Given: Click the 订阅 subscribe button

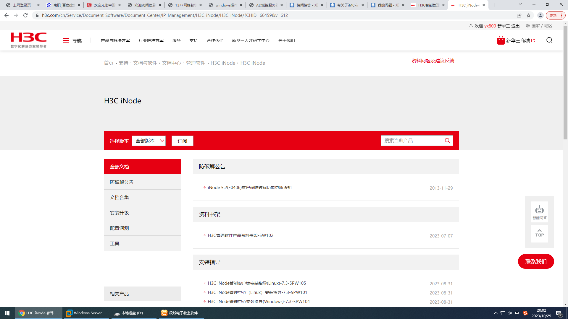Looking at the screenshot, I should tap(182, 141).
